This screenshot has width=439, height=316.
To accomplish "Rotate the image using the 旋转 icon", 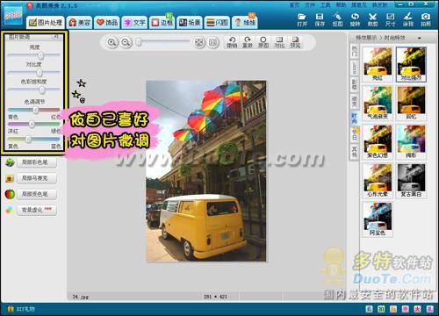I will point(355,20).
